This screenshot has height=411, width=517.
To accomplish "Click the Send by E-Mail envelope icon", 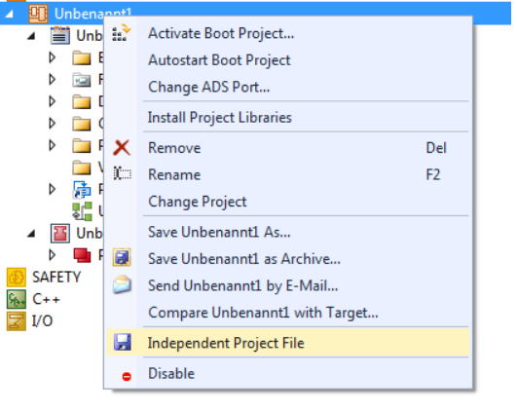I will (x=122, y=284).
